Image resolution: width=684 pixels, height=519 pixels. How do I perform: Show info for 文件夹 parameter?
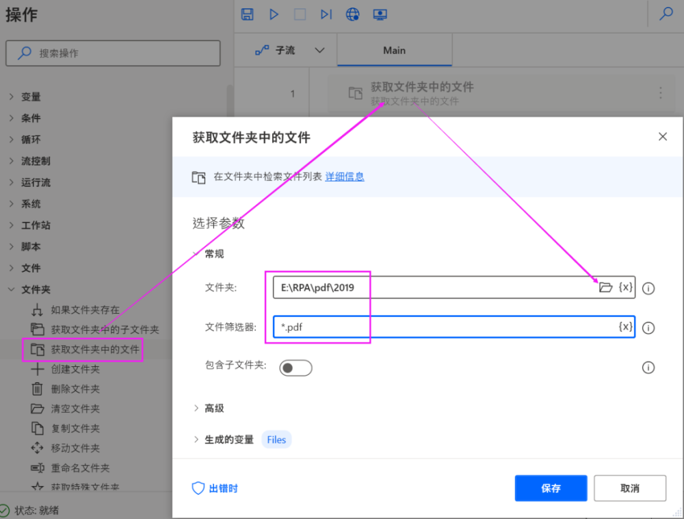(x=648, y=288)
